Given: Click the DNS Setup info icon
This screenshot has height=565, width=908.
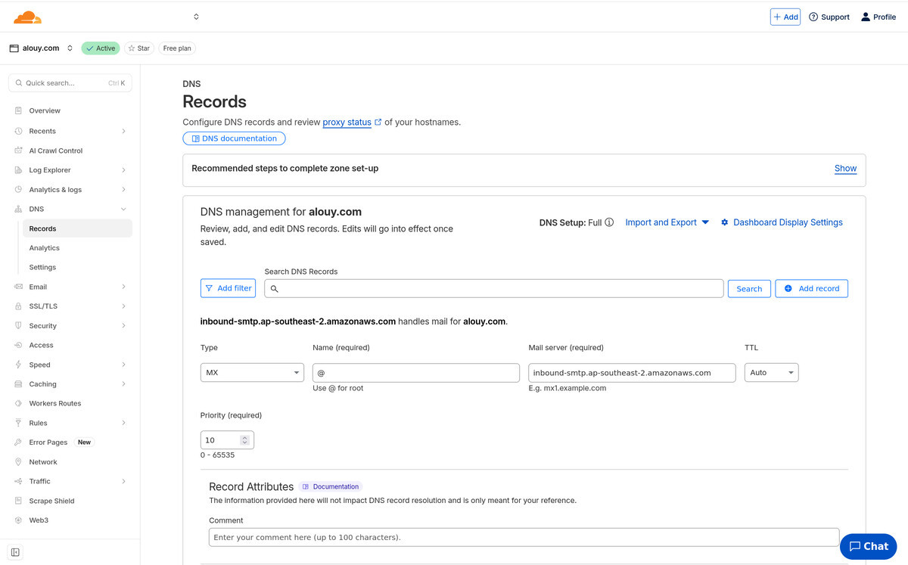Looking at the screenshot, I should (609, 222).
